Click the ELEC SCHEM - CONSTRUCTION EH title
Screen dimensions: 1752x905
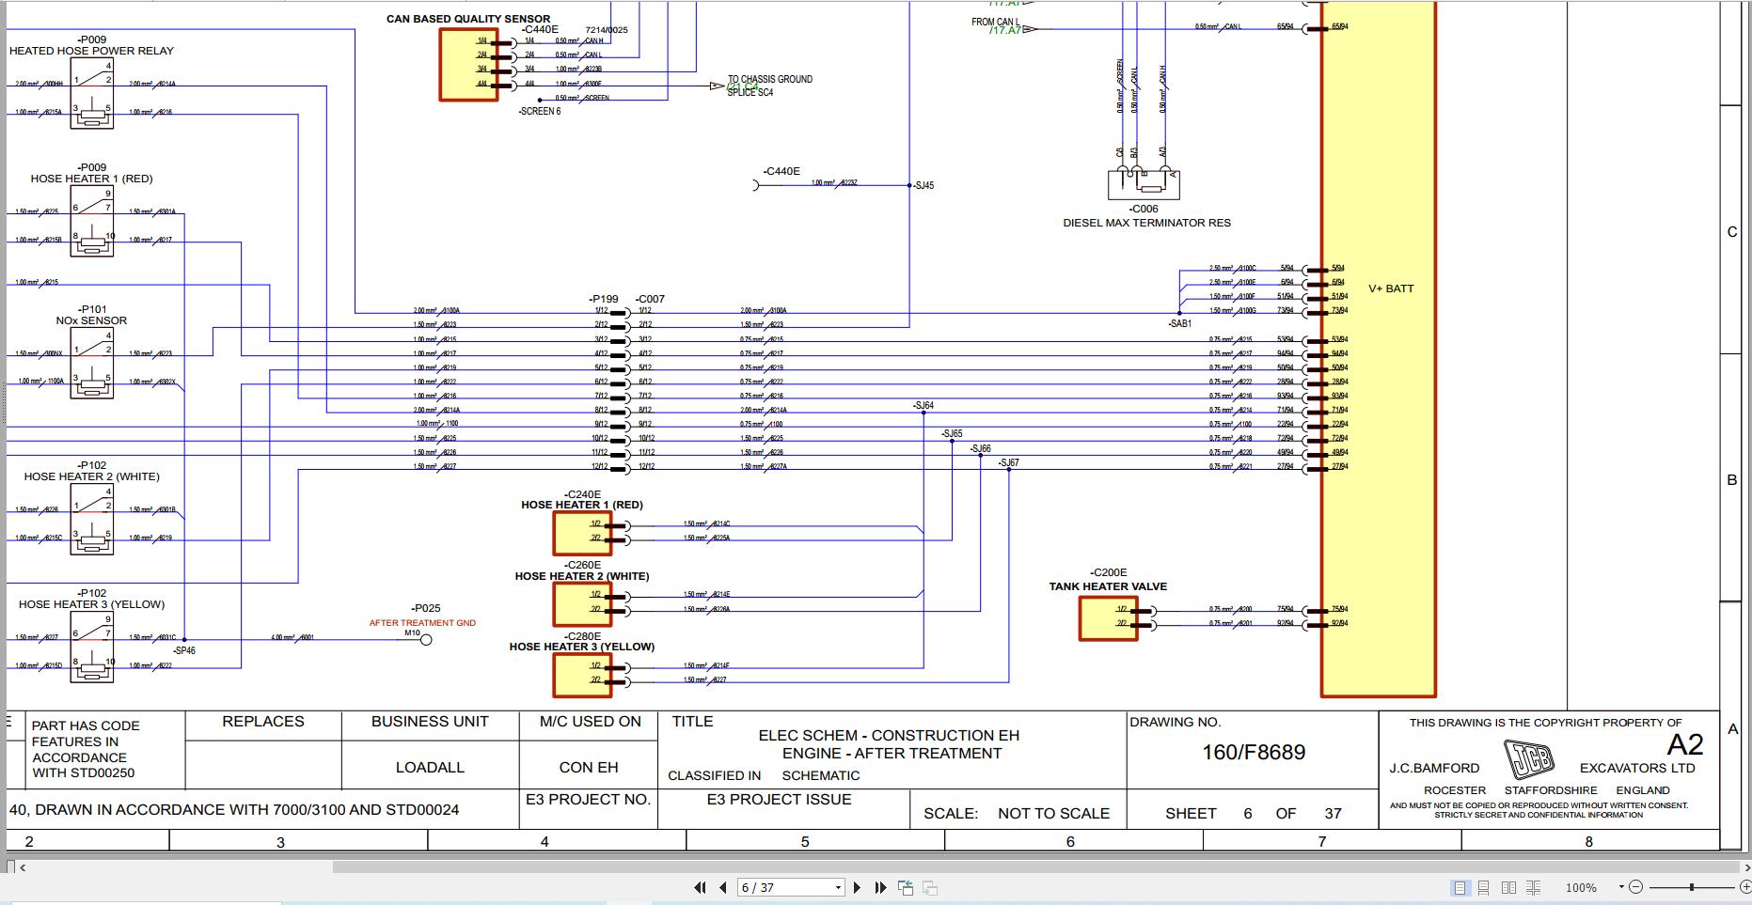click(x=889, y=736)
